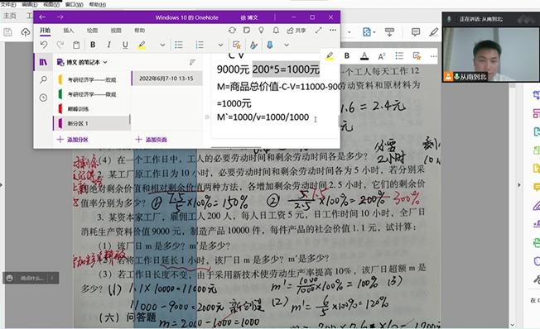Open the search magnifier in OneNote sidebar
Screen dimensions: 540x329
click(43, 79)
